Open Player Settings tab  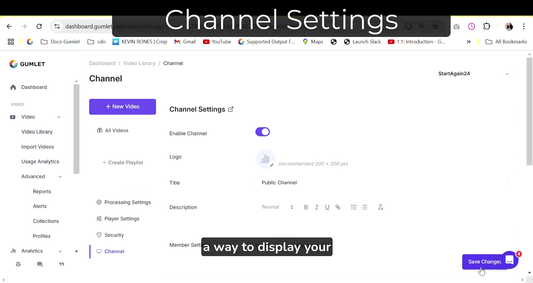pyautogui.click(x=118, y=219)
